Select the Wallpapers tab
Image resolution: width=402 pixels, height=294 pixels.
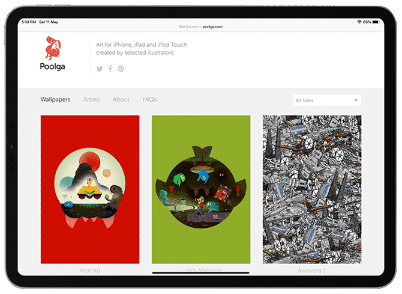coord(55,99)
